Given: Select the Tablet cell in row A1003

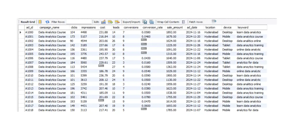Looking at the screenshot, I should click(x=226, y=45).
